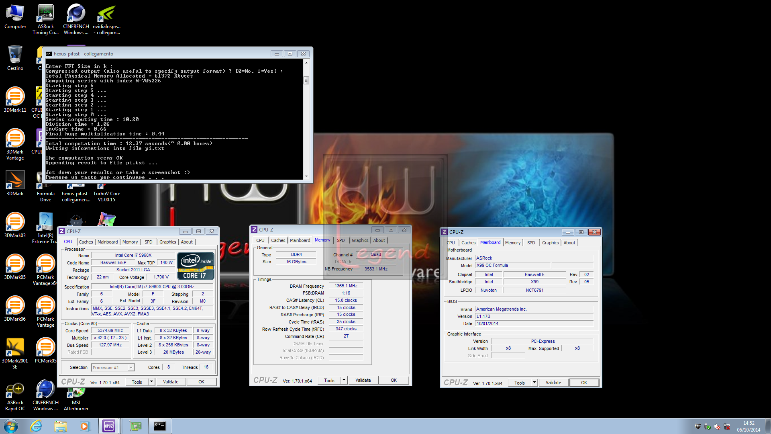
Task: Launch 3DMark06 desktop shortcut
Action: 15,309
